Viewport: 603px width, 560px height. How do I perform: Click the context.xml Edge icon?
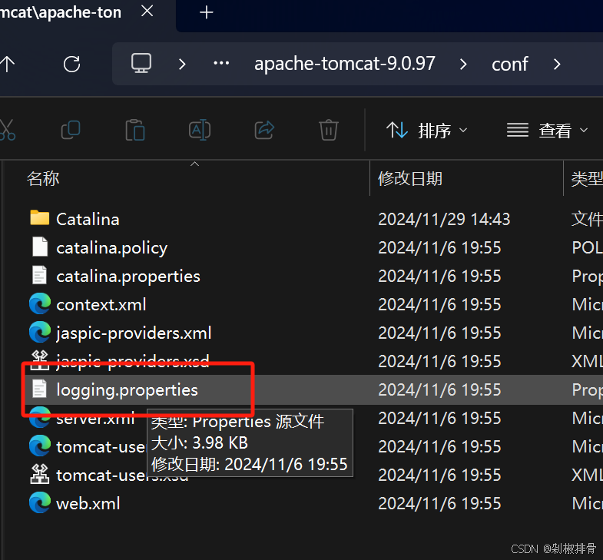tap(40, 304)
